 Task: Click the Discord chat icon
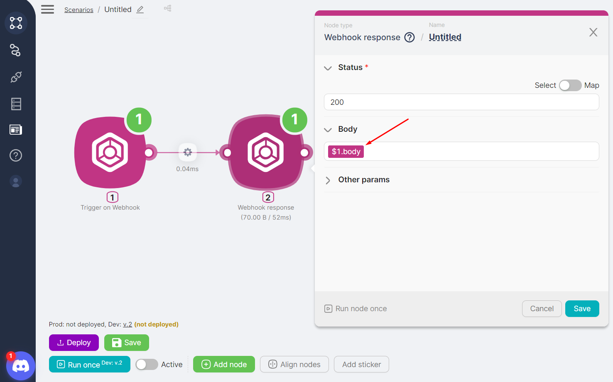point(21,366)
